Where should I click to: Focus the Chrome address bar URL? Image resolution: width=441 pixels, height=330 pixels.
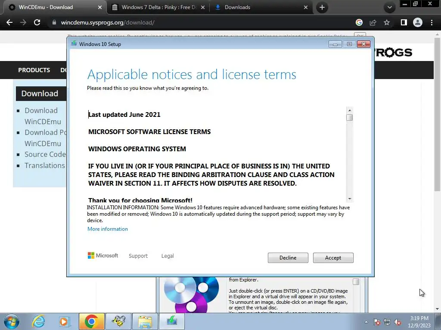108,22
